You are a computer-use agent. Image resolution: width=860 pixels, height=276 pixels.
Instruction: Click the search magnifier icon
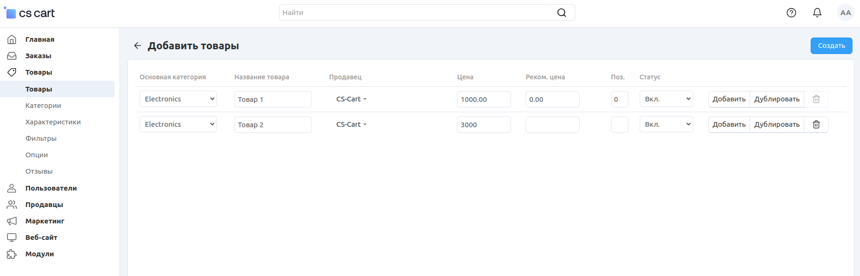561,13
